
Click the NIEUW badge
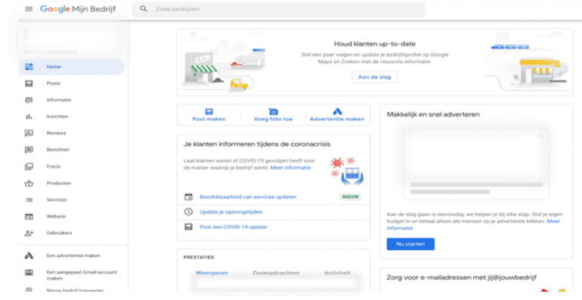(351, 196)
